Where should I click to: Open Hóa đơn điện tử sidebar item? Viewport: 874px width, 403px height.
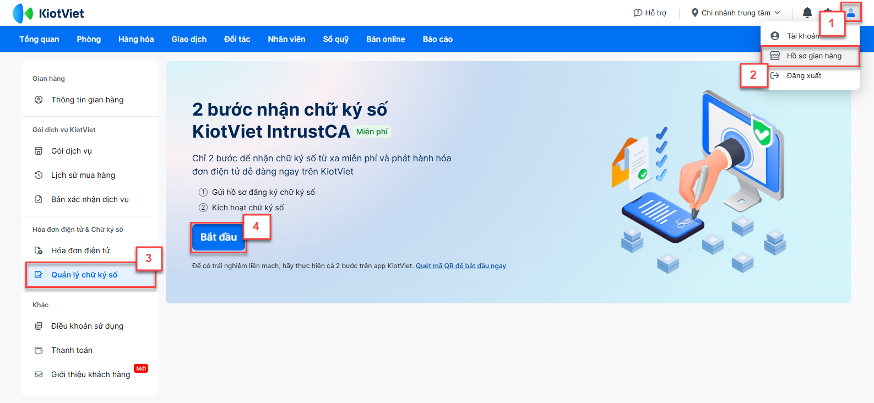[90, 250]
